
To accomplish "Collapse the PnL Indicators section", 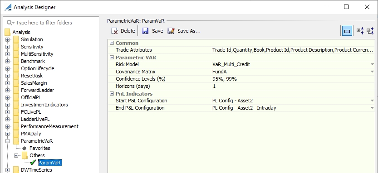I will coord(112,94).
